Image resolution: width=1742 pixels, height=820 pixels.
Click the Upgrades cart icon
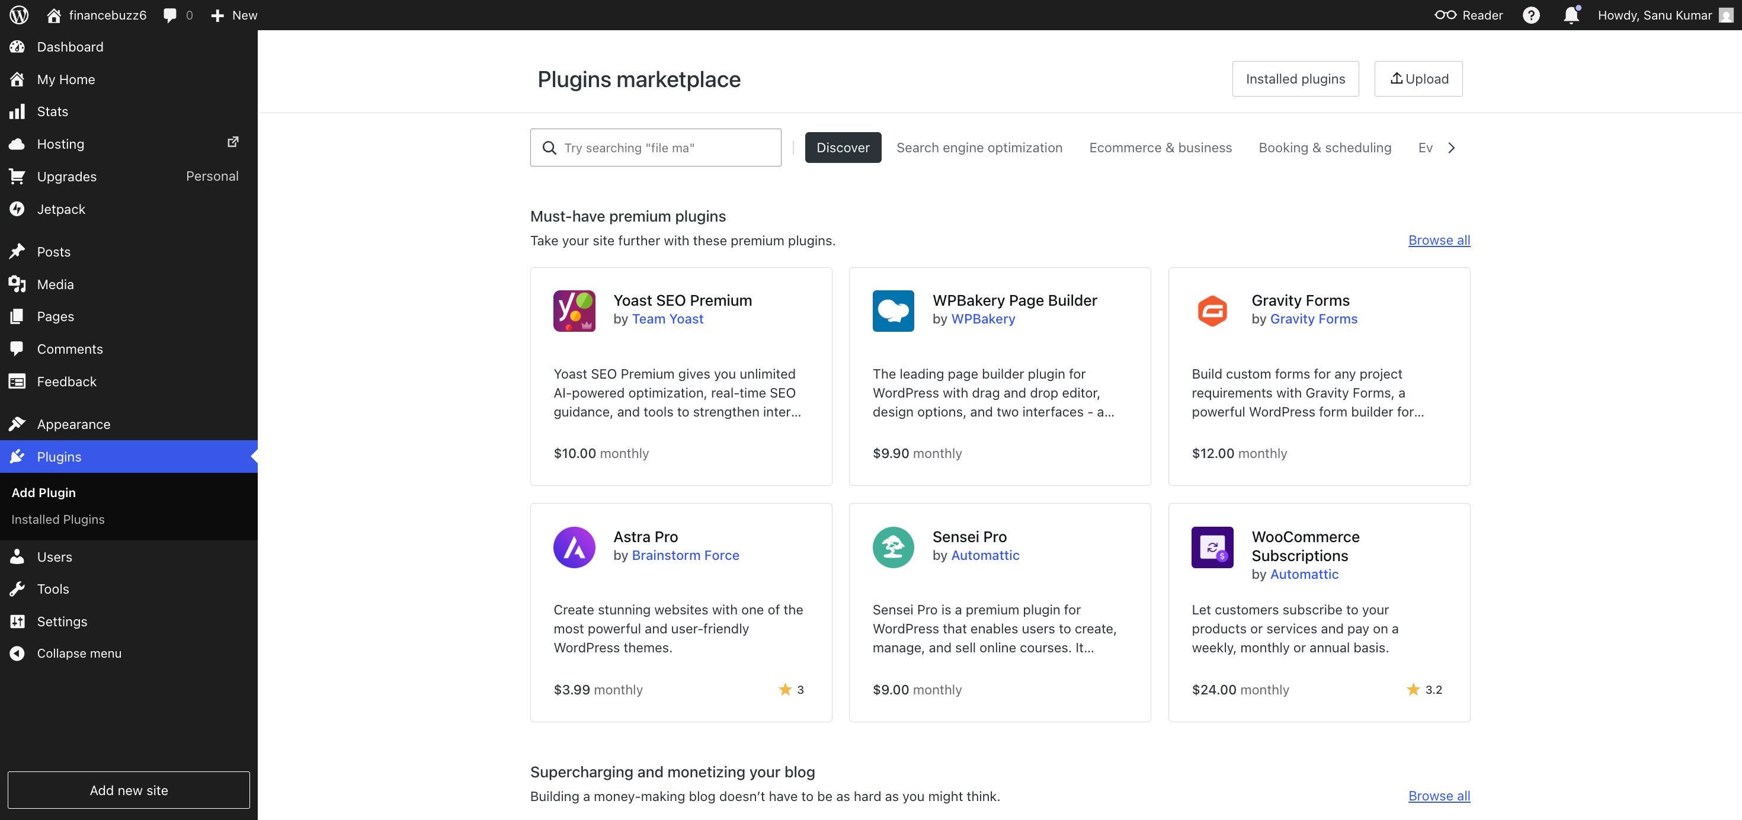(18, 177)
